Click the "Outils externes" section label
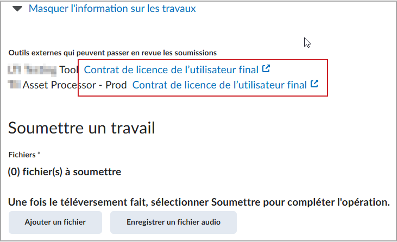This screenshot has height=242, width=397. click(x=112, y=53)
